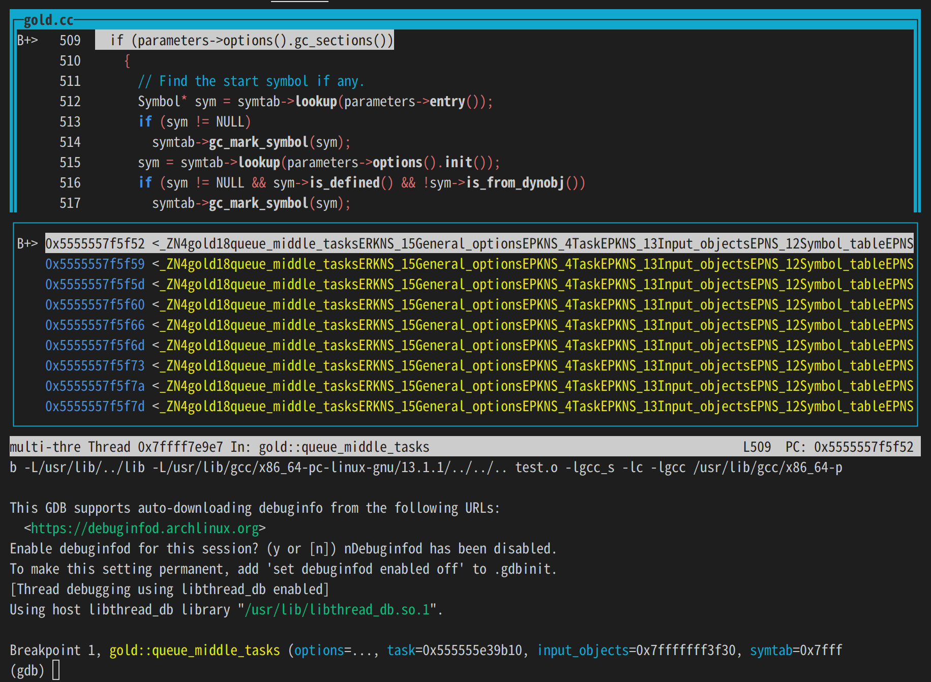Click the comment 'Find the start symbol if any'
This screenshot has width=931, height=682.
(x=251, y=81)
